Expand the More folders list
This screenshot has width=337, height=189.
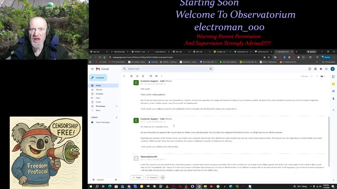tap(98, 110)
